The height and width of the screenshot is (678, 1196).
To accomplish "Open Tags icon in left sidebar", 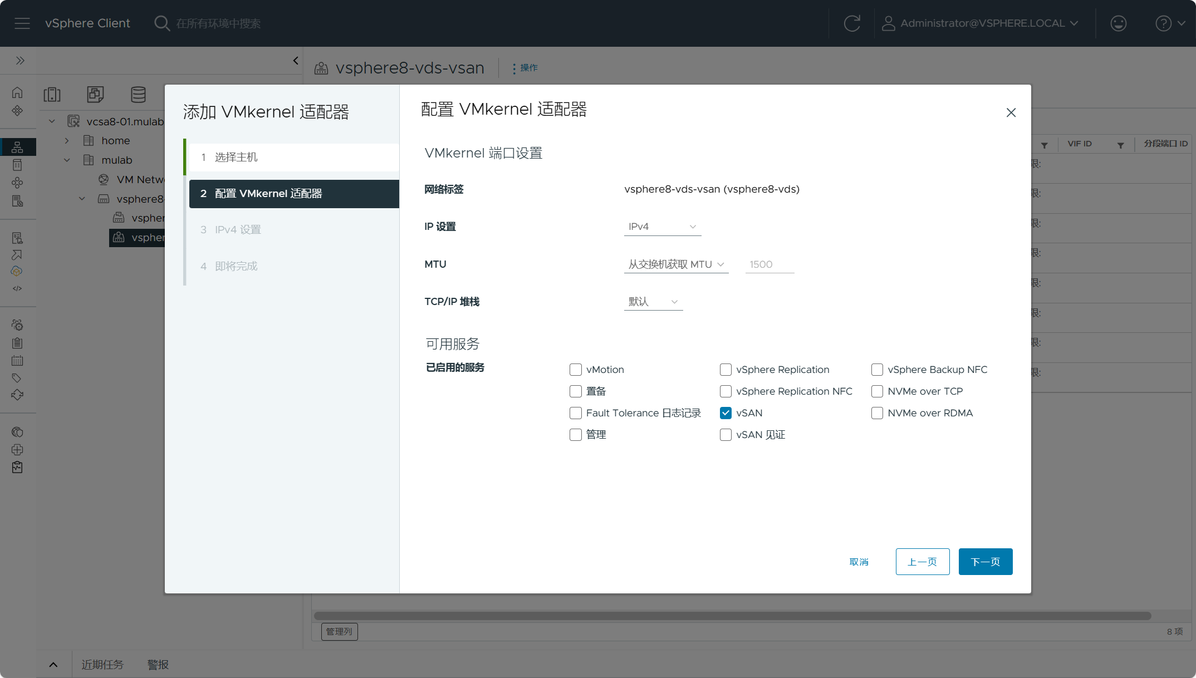I will coord(17,378).
